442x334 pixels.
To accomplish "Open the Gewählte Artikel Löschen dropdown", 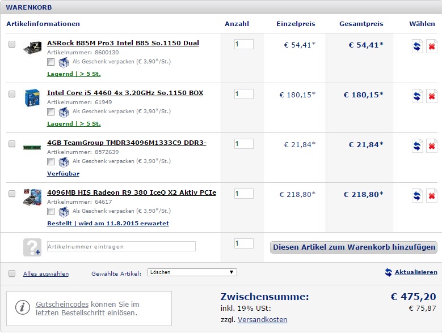I will (x=192, y=272).
